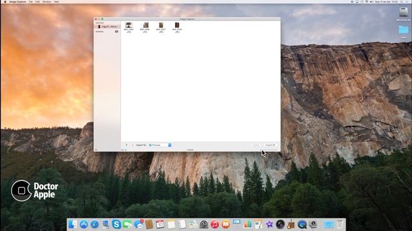This screenshot has height=231, width=412.
Task: Open the File menu
Action: pos(31,1)
